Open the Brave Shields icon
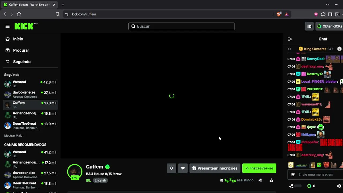343x193 pixels. [x=279, y=14]
